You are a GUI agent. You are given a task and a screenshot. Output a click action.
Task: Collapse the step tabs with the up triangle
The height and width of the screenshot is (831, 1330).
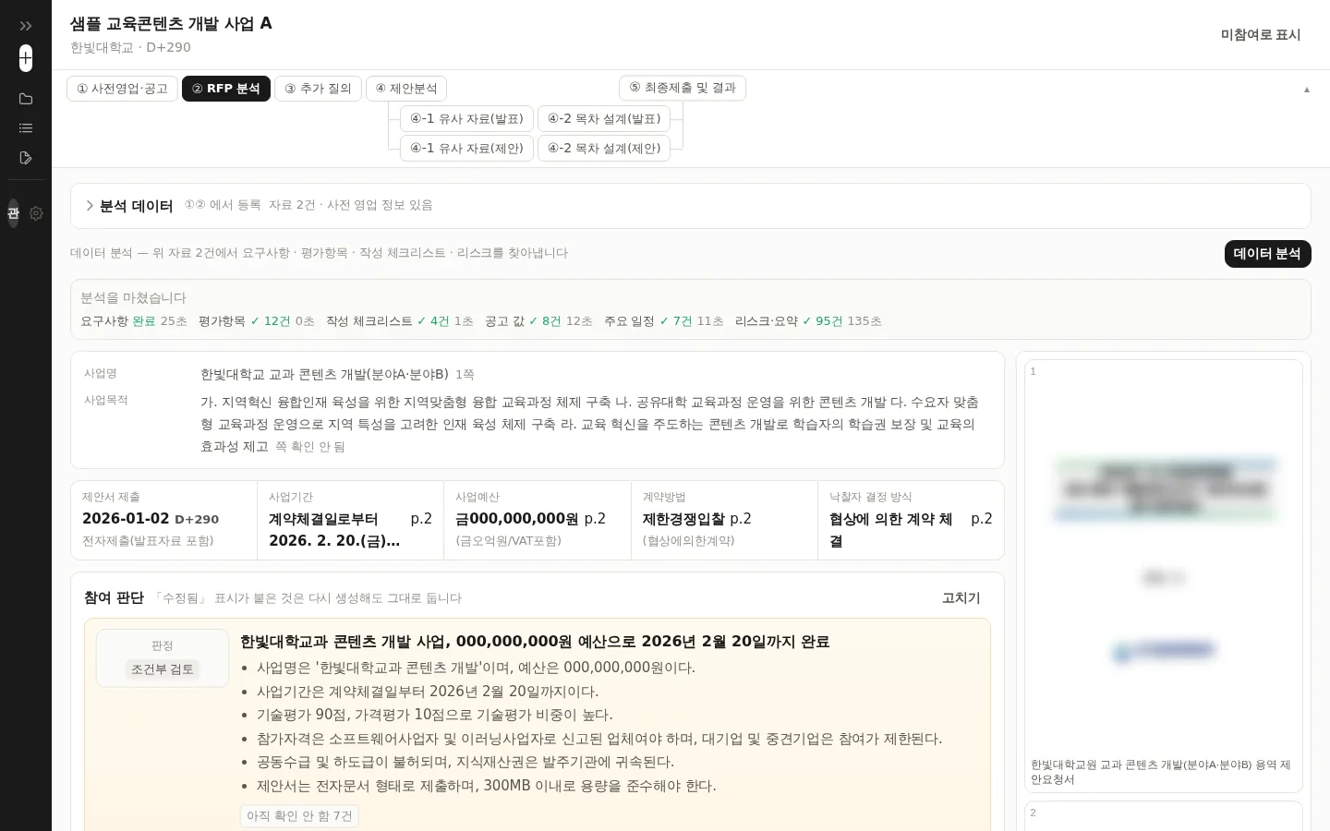1306,90
